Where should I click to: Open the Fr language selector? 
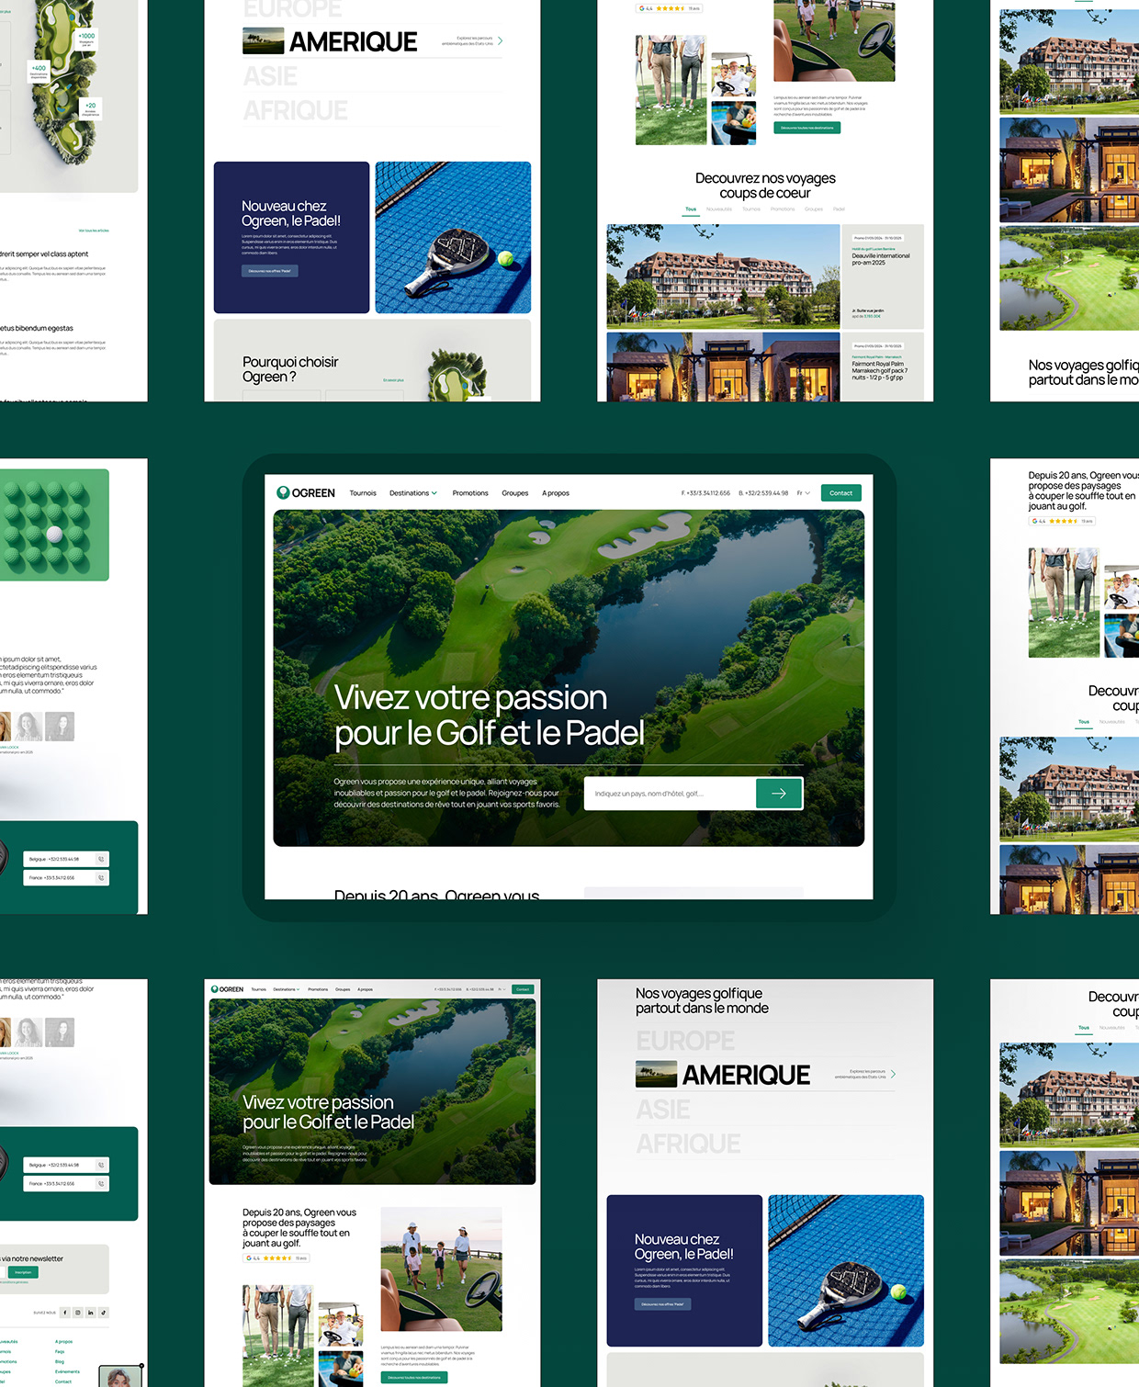(802, 492)
